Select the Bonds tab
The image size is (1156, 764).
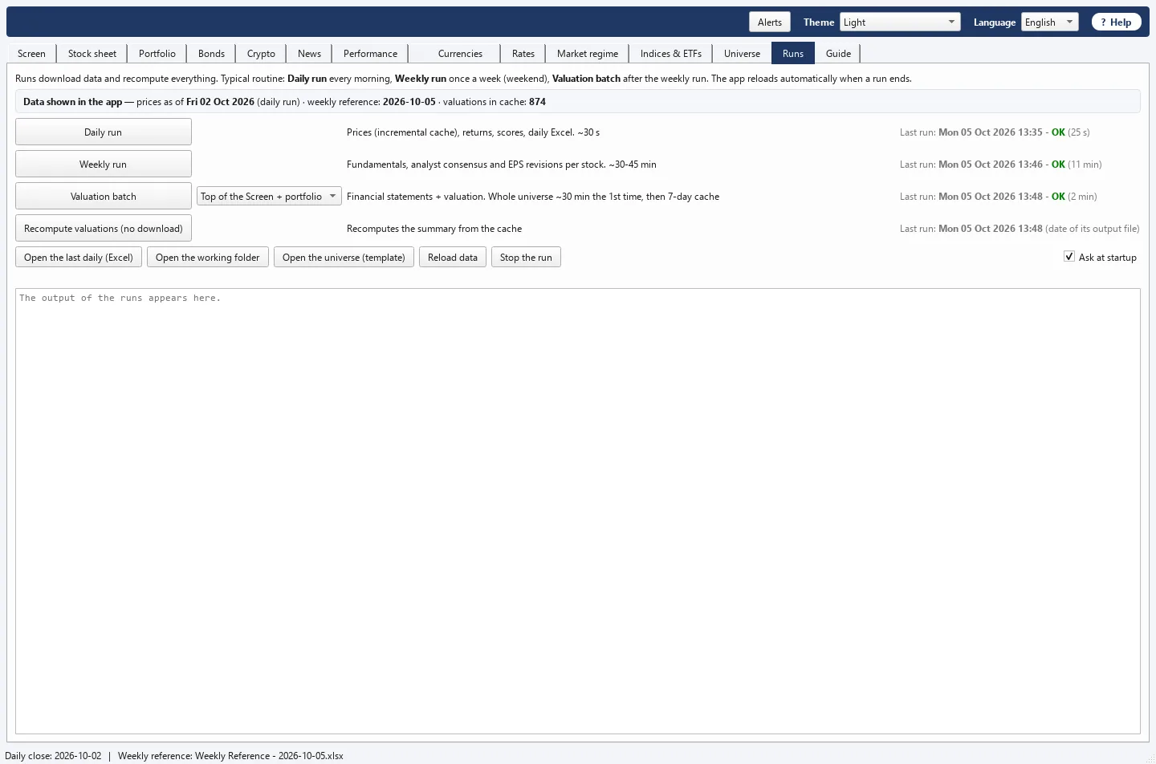point(211,54)
